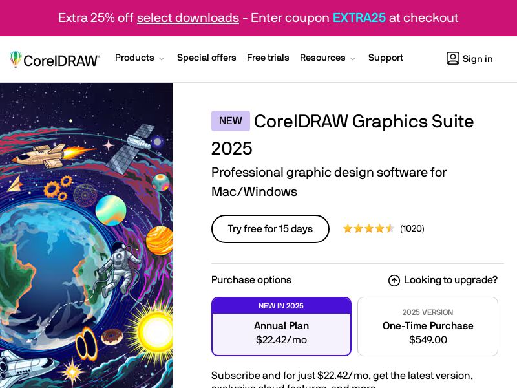Click the (1020) review count
This screenshot has width=517, height=388.
(412, 228)
